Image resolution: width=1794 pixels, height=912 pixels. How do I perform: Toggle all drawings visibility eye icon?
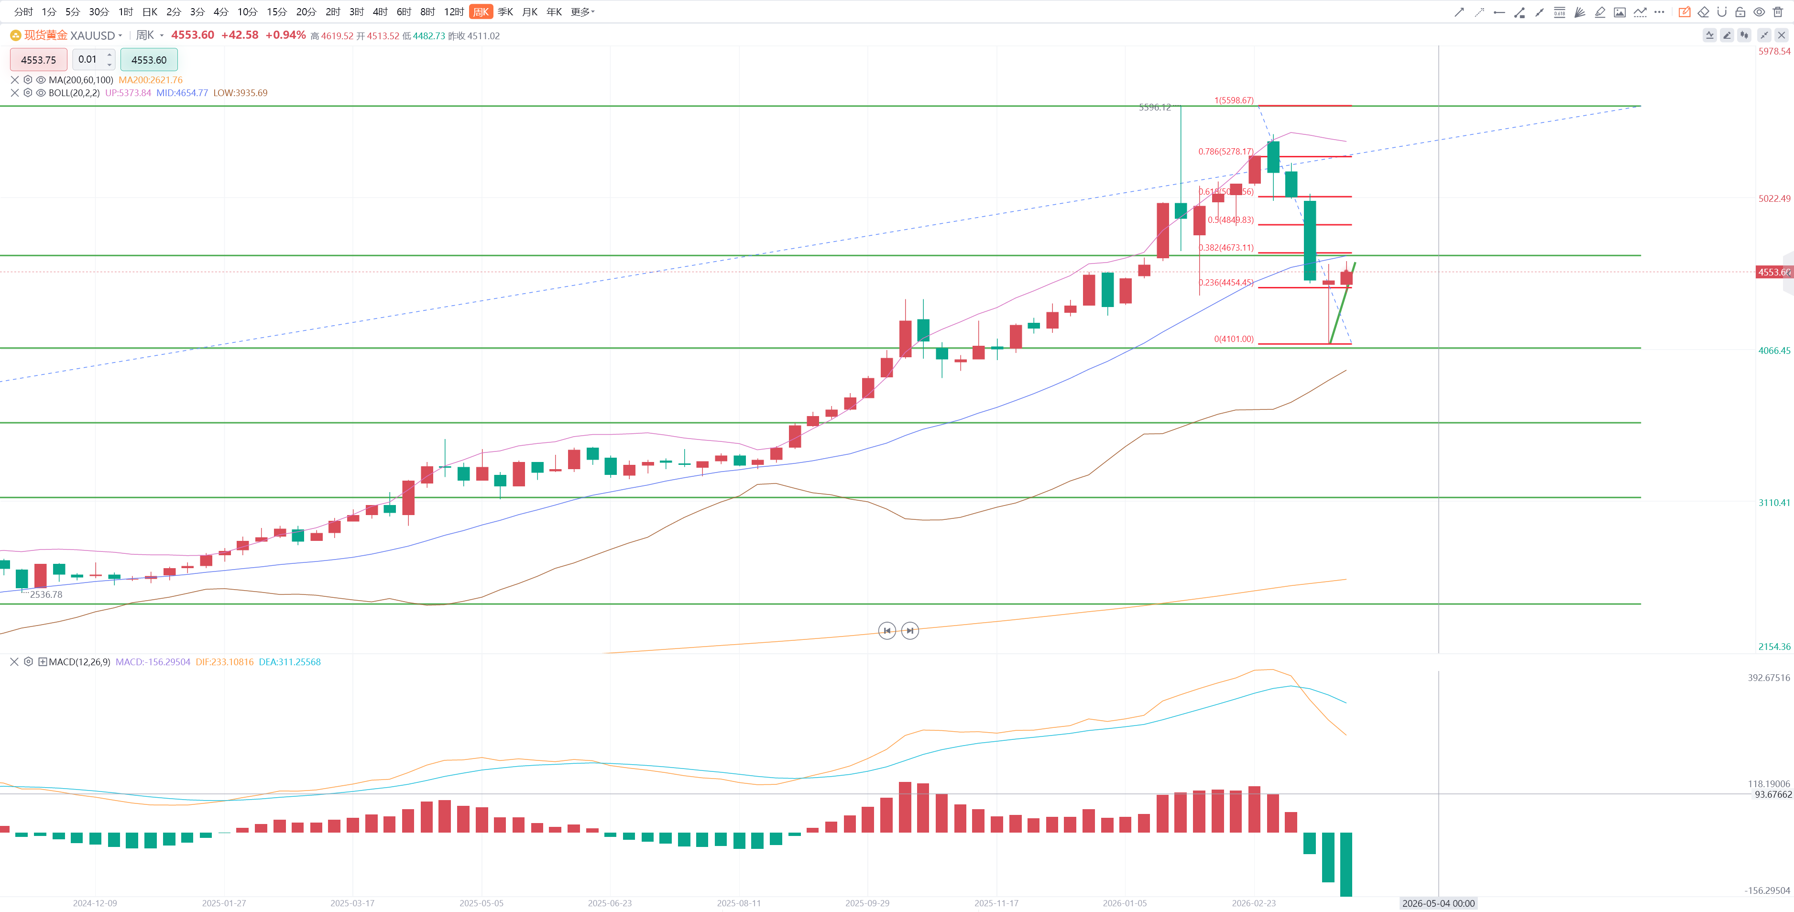click(x=1759, y=12)
